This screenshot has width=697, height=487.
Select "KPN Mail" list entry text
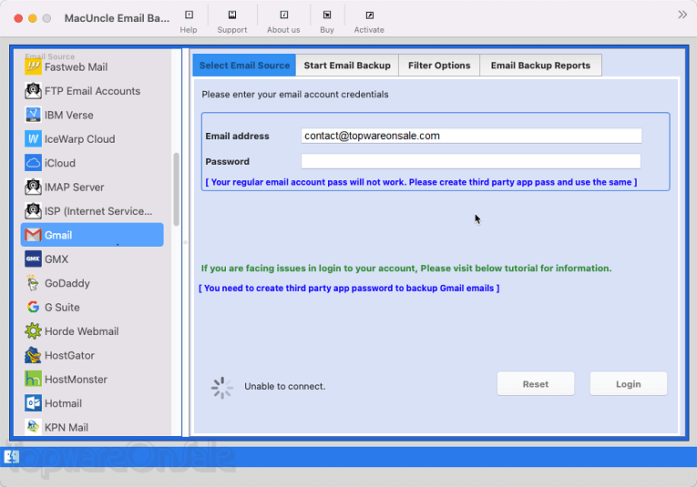(67, 427)
